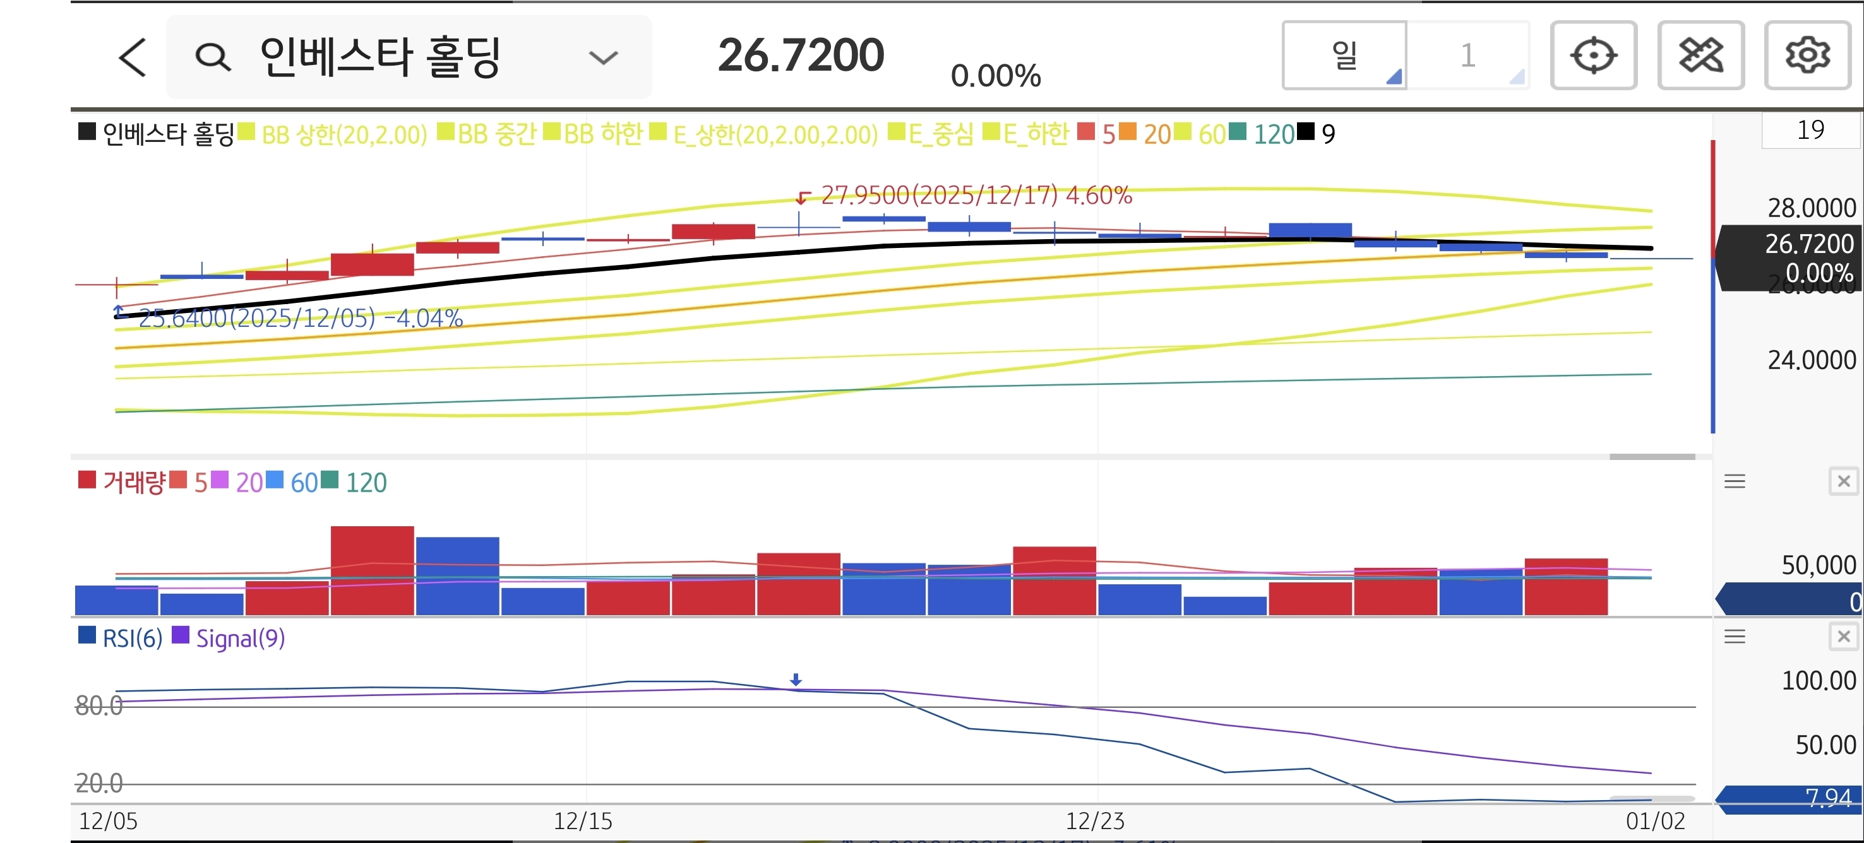
Task: Expand the 인베스타 홀딩 stock selector chevron
Action: (603, 57)
